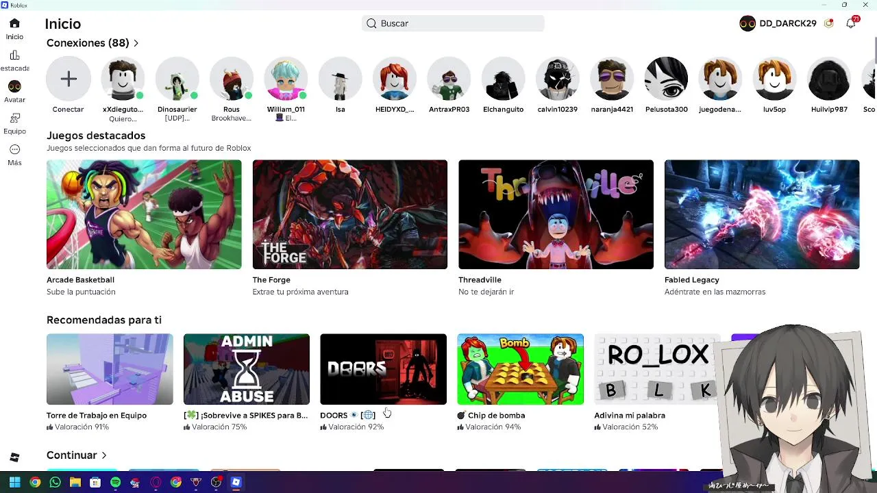Click the search magnifier icon
The height and width of the screenshot is (493, 877).
click(371, 23)
